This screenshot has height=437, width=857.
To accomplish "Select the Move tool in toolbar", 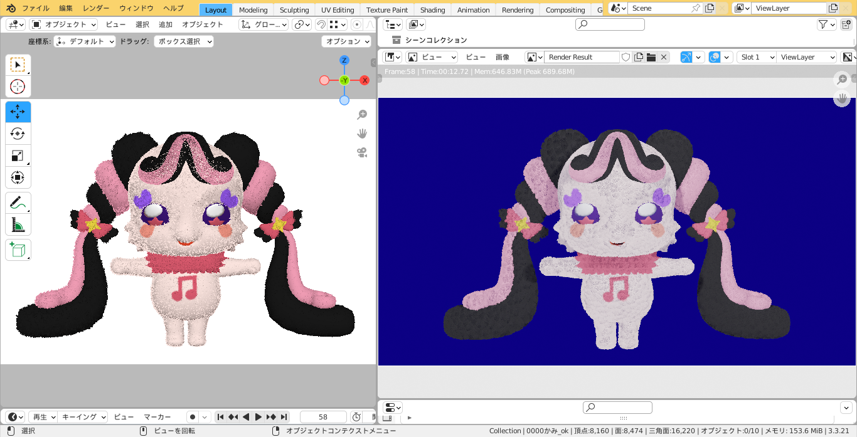I will tap(18, 112).
